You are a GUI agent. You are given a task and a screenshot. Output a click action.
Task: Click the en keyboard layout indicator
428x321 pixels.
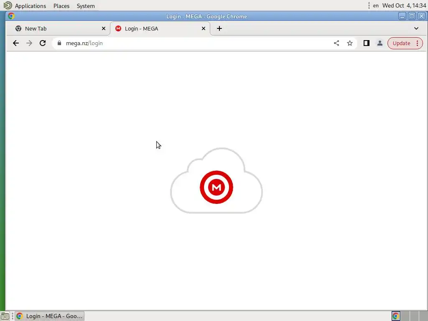376,6
